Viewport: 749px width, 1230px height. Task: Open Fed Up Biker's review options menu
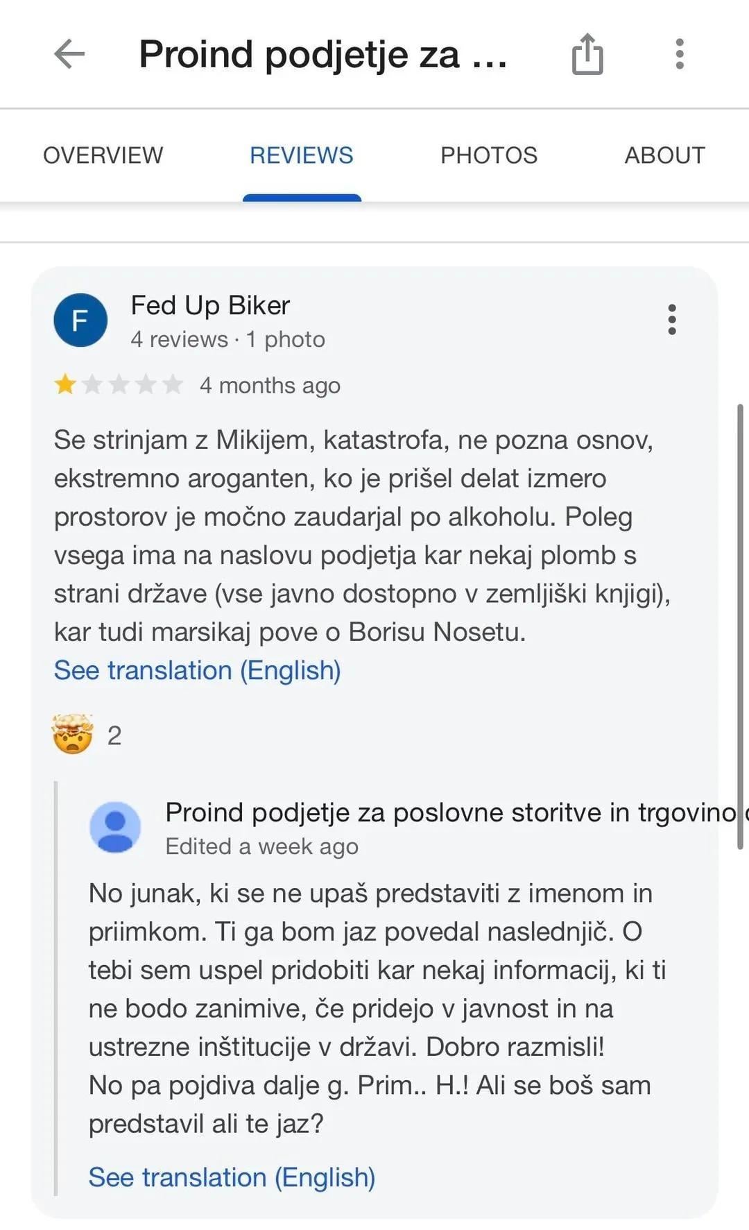point(671,320)
